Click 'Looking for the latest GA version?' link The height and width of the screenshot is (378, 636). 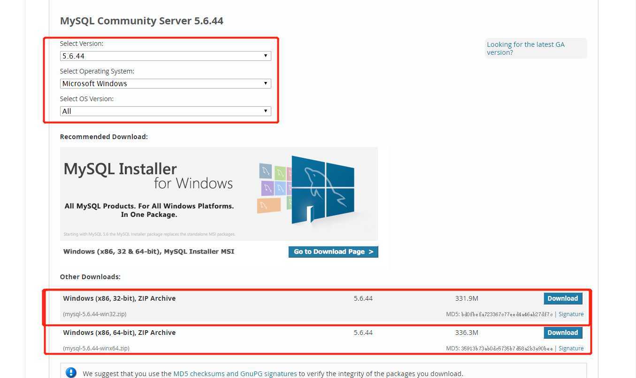526,48
